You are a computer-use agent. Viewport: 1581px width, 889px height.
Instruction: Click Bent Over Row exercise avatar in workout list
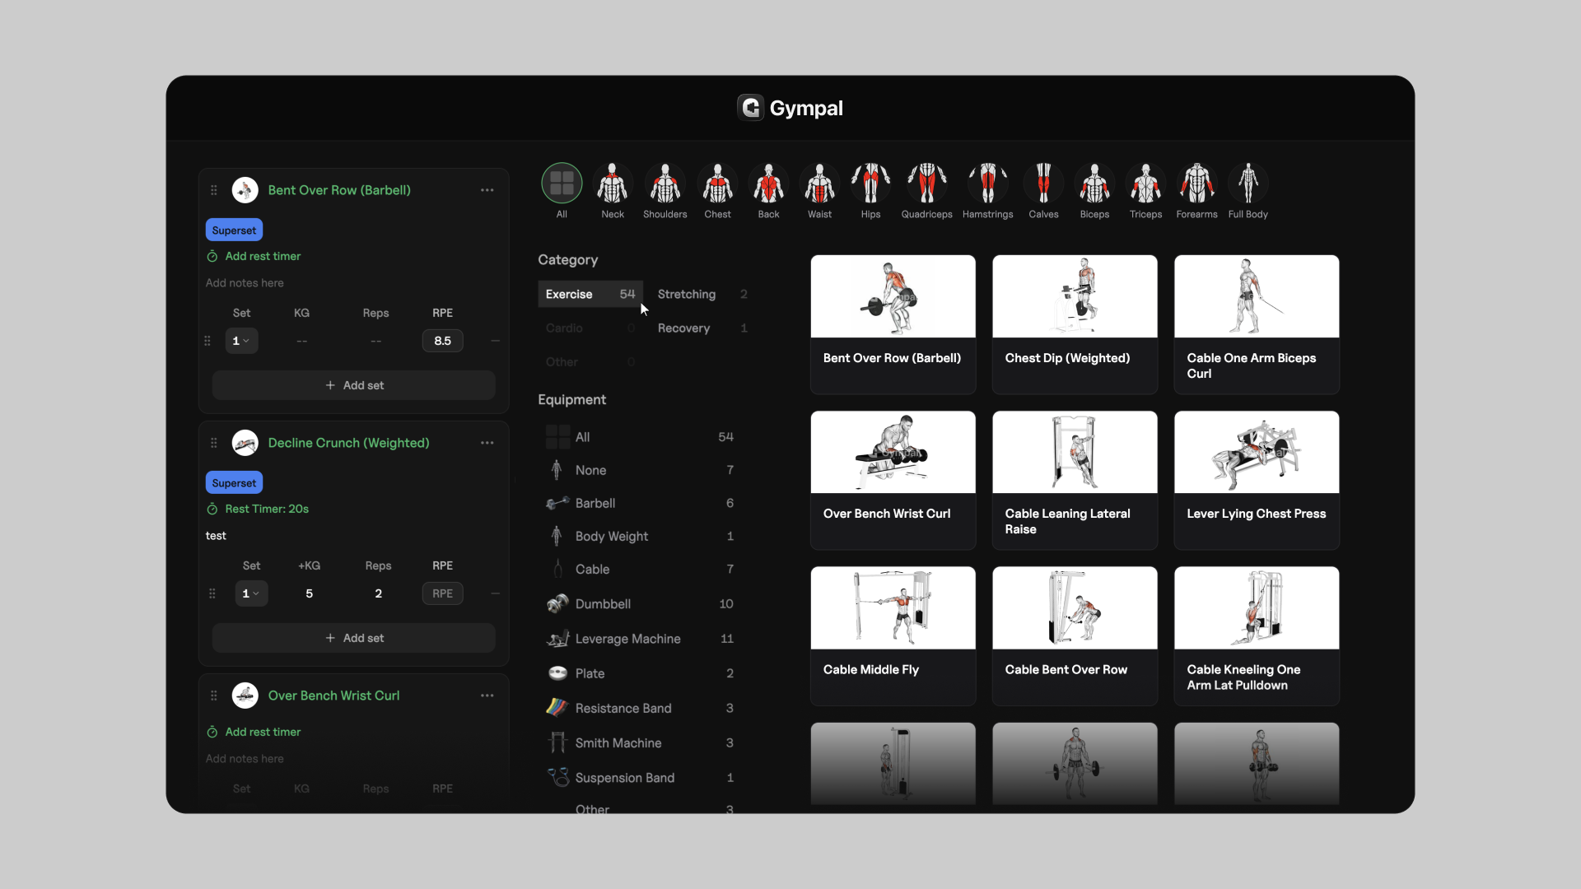pos(245,190)
